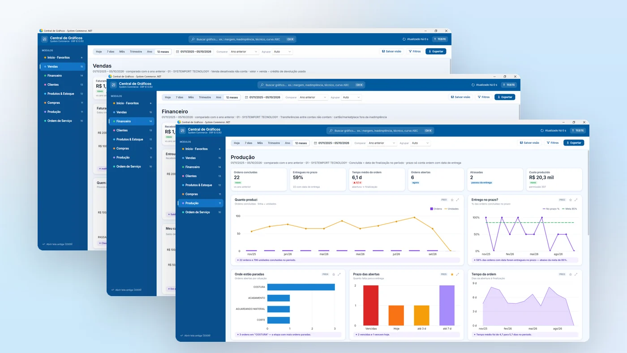Click the Central de Gráficos logo icon in Vendas window
Viewport: 627px width, 353px height.
point(44,39)
